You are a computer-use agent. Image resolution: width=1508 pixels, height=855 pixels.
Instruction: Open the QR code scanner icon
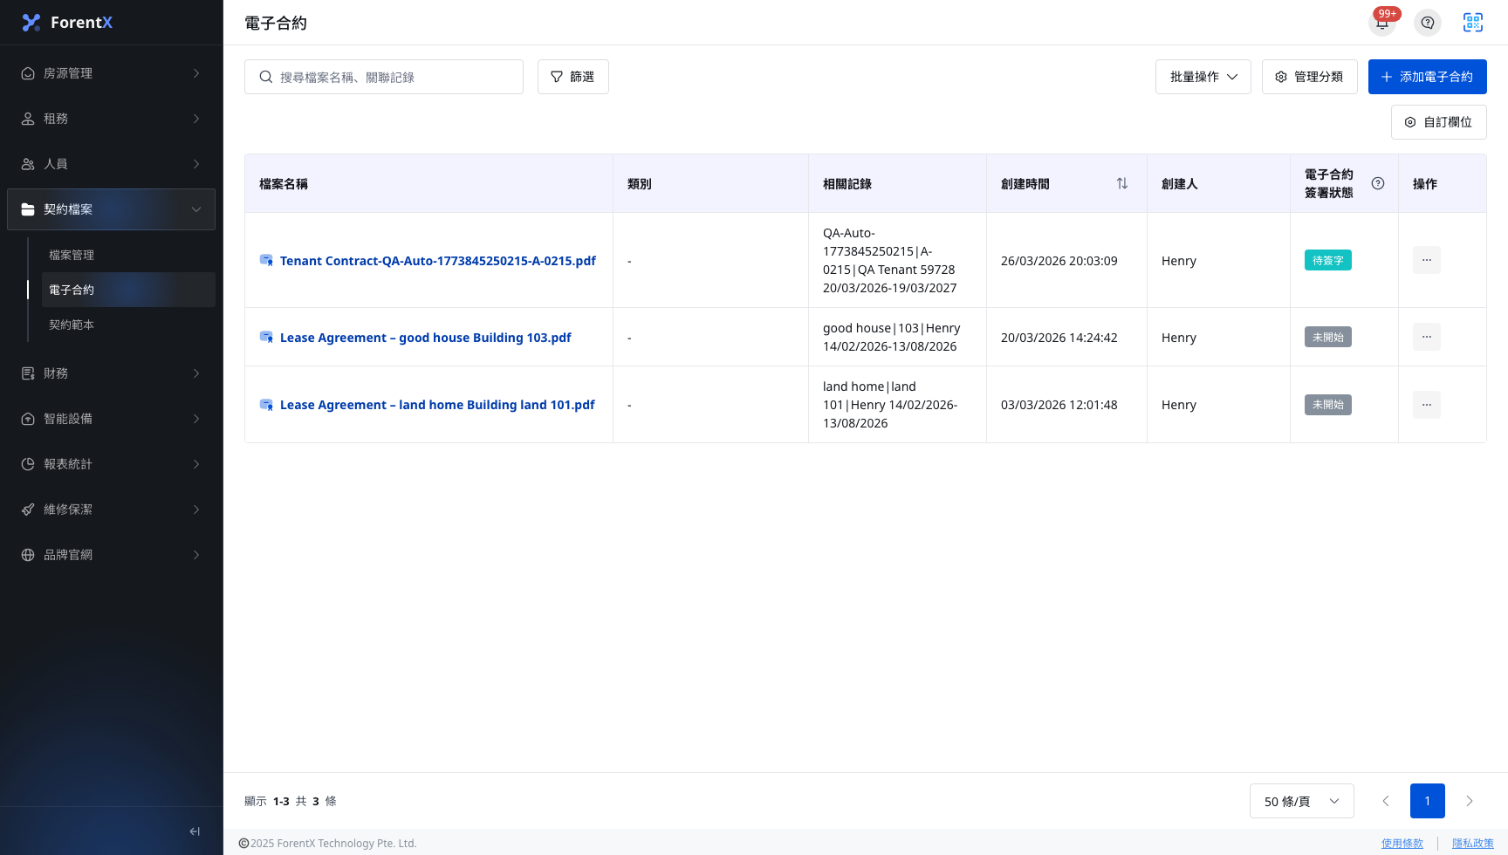1473,23
